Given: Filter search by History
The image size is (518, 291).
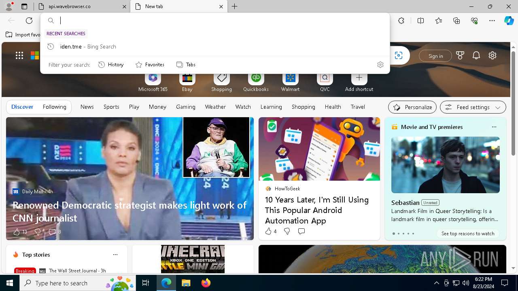Looking at the screenshot, I should (x=111, y=65).
